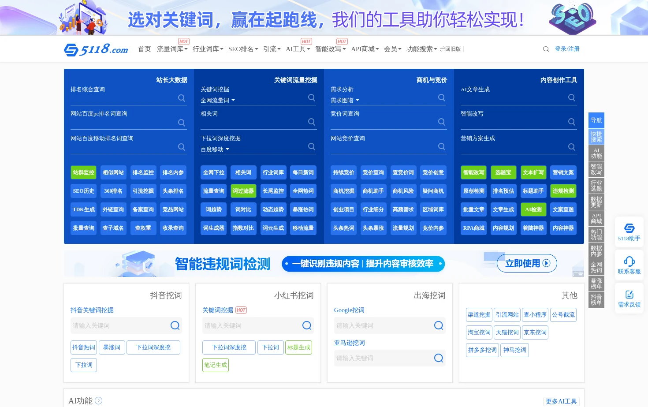
Task: Click help icon next to AI功能
Action: [99, 400]
